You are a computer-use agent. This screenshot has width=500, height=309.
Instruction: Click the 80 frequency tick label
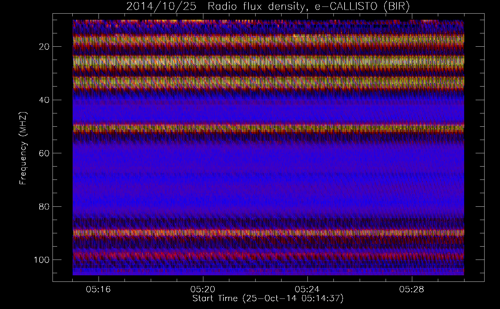point(44,206)
